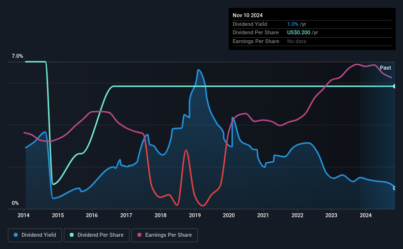The width and height of the screenshot is (403, 249).
Task: Click the 2016 x-axis label
Action: tap(92, 215)
